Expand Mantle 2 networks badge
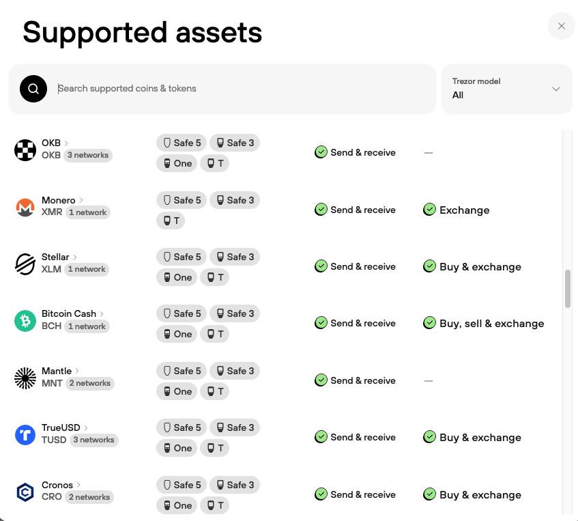The height and width of the screenshot is (521, 578). (90, 383)
